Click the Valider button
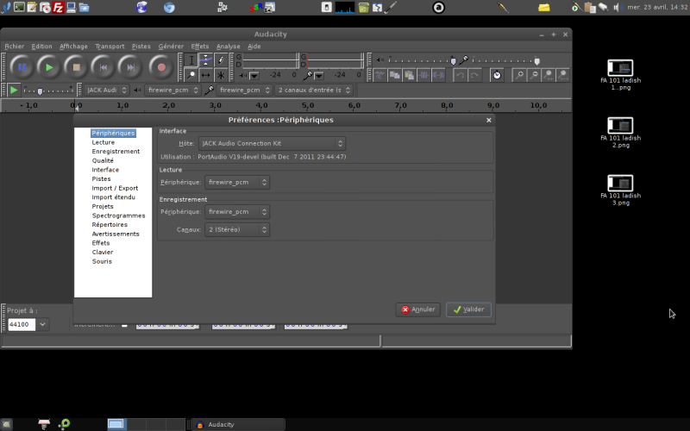 click(x=468, y=309)
